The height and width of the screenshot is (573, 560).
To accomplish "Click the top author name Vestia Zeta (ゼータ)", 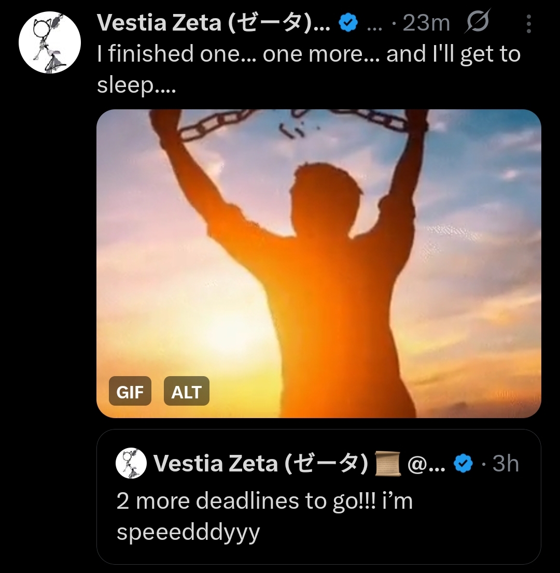I will pos(214,23).
